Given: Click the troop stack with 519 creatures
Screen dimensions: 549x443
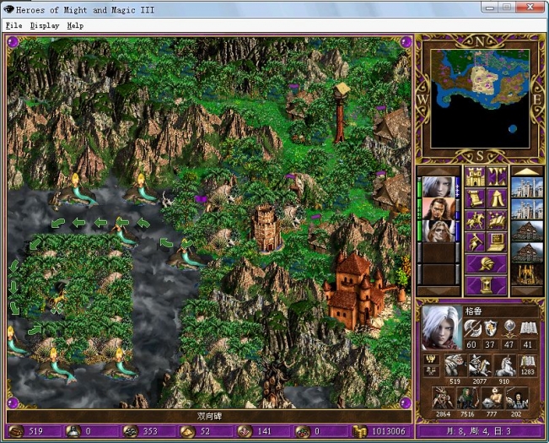Looking at the screenshot, I should [455, 365].
